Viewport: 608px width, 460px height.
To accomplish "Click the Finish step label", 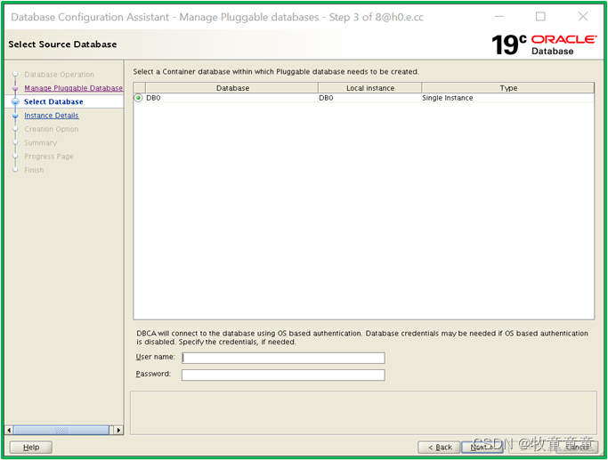I will pos(34,170).
